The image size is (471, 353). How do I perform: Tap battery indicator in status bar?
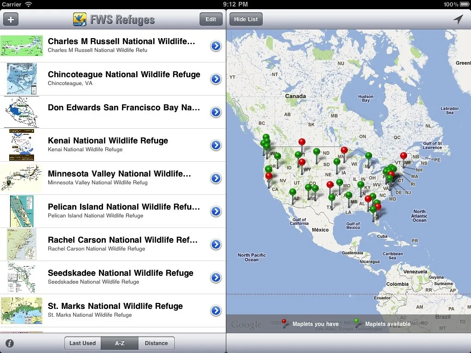465,4
